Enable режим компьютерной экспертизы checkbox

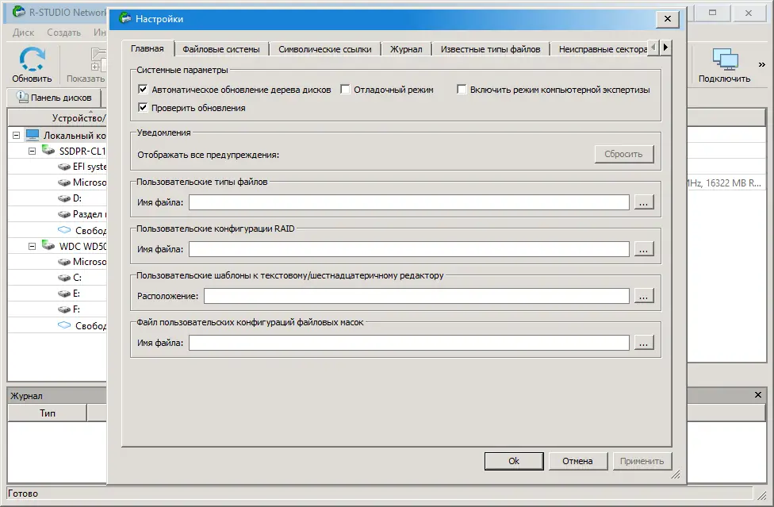tap(462, 90)
